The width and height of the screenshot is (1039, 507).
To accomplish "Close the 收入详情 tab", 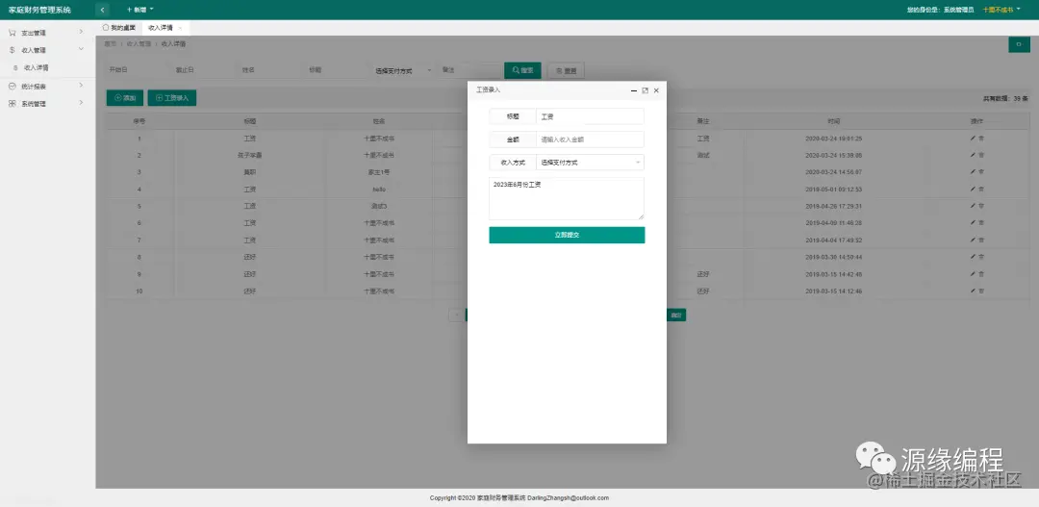I will point(180,28).
